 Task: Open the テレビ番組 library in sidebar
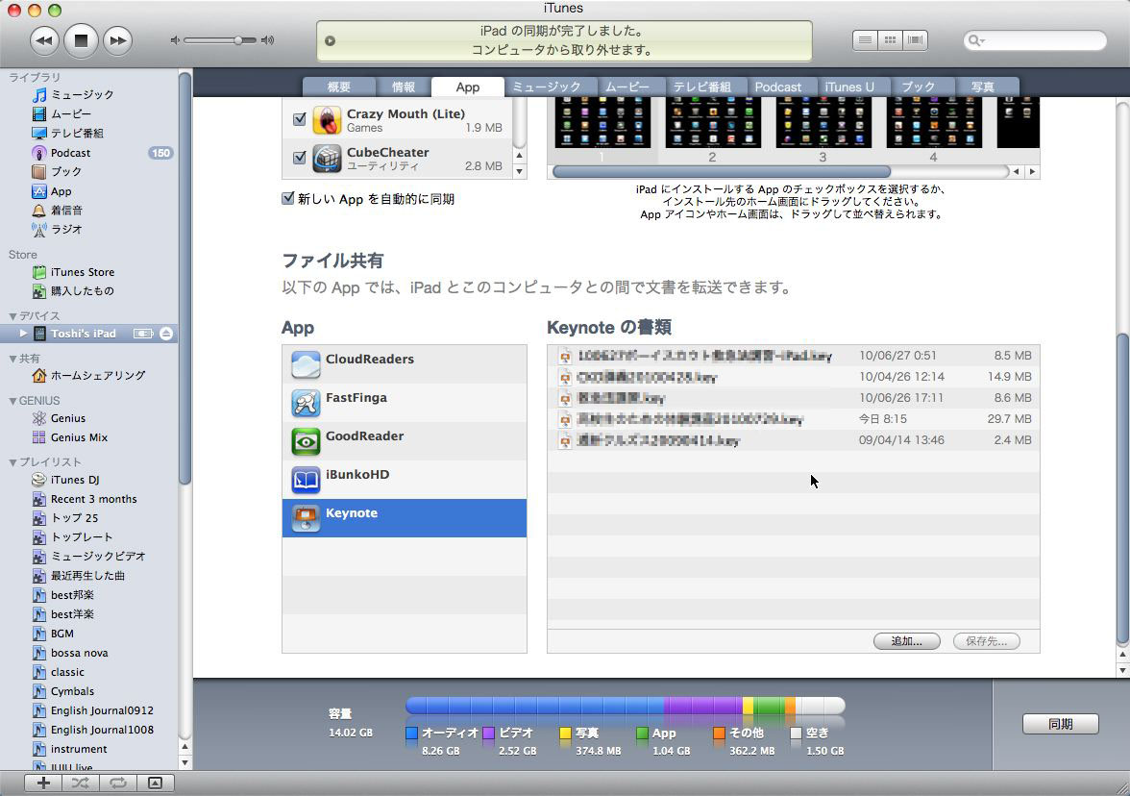[x=77, y=133]
